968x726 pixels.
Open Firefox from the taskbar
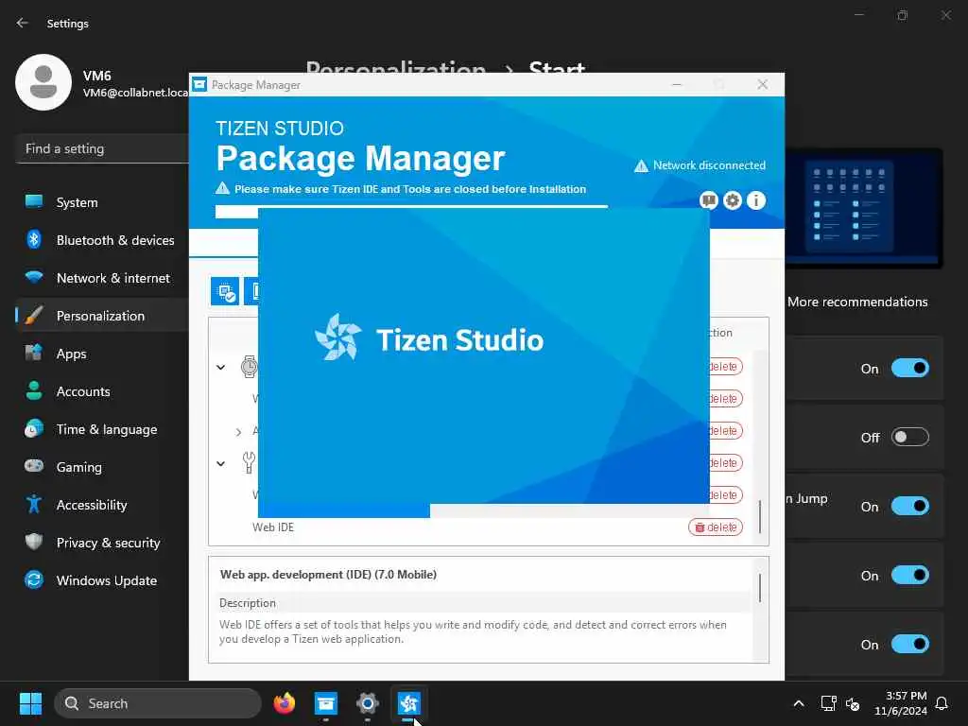point(285,703)
